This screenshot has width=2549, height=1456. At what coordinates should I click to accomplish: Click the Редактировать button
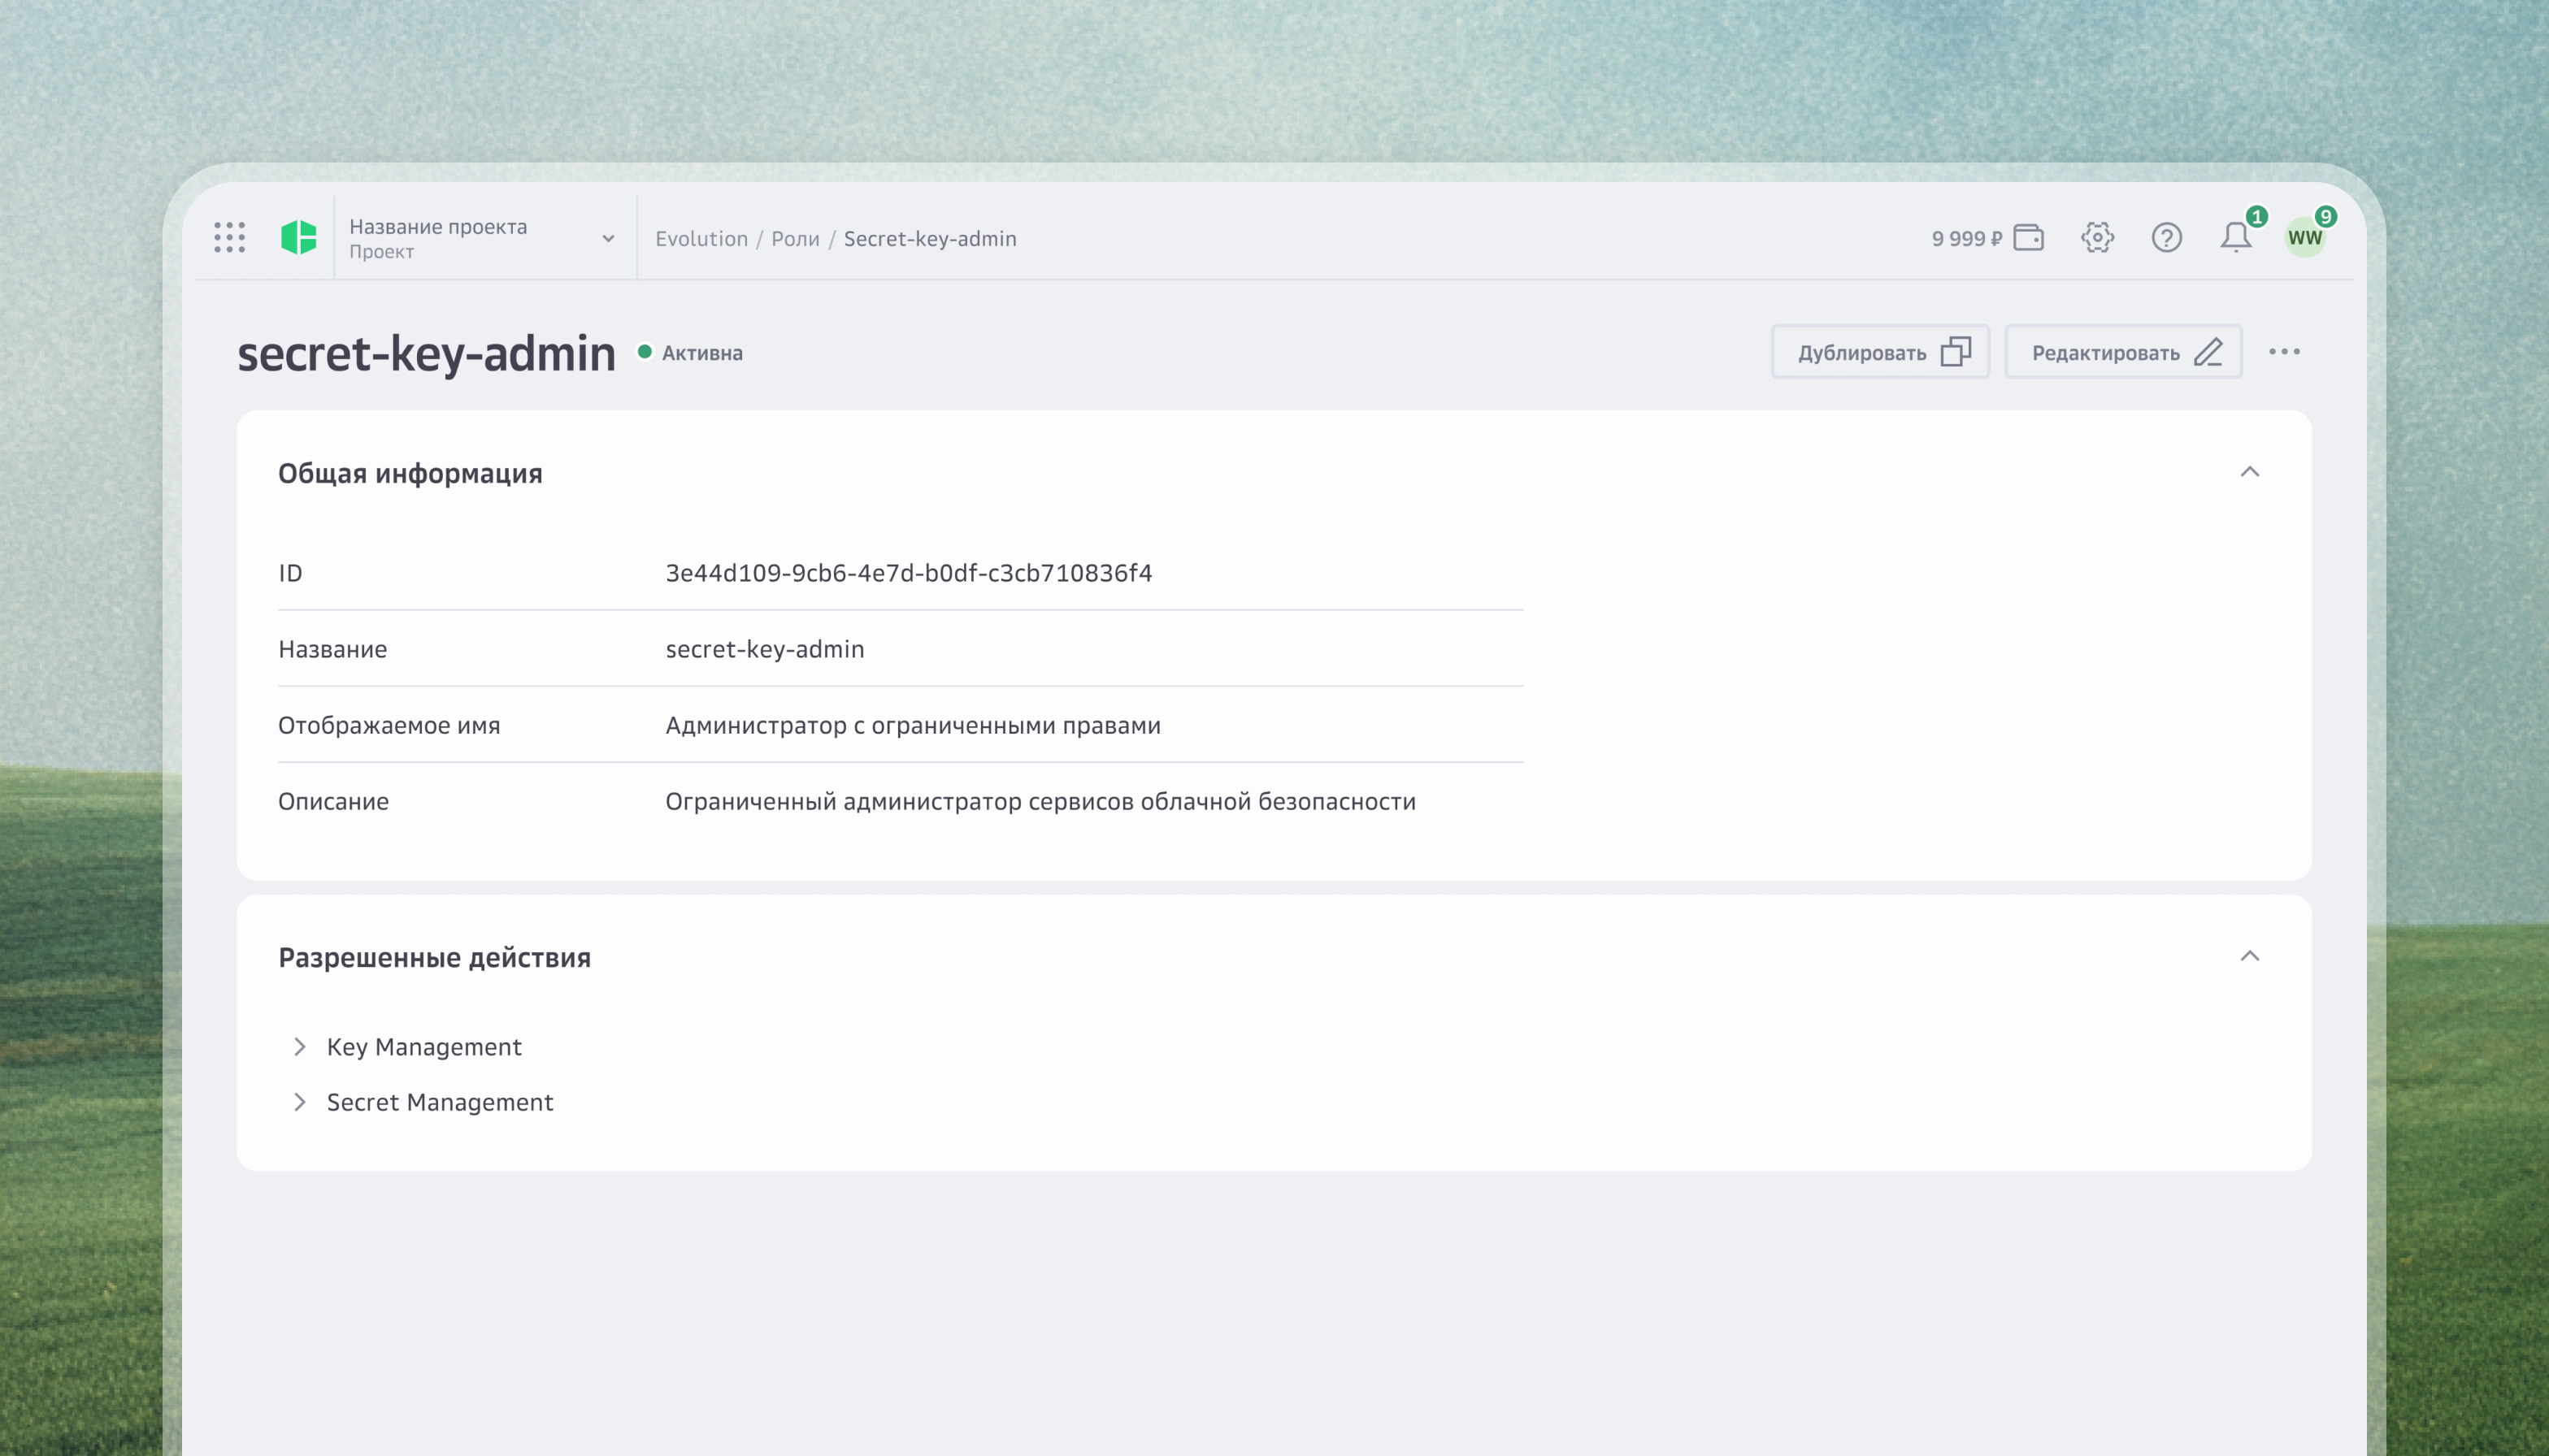[x=2124, y=352]
